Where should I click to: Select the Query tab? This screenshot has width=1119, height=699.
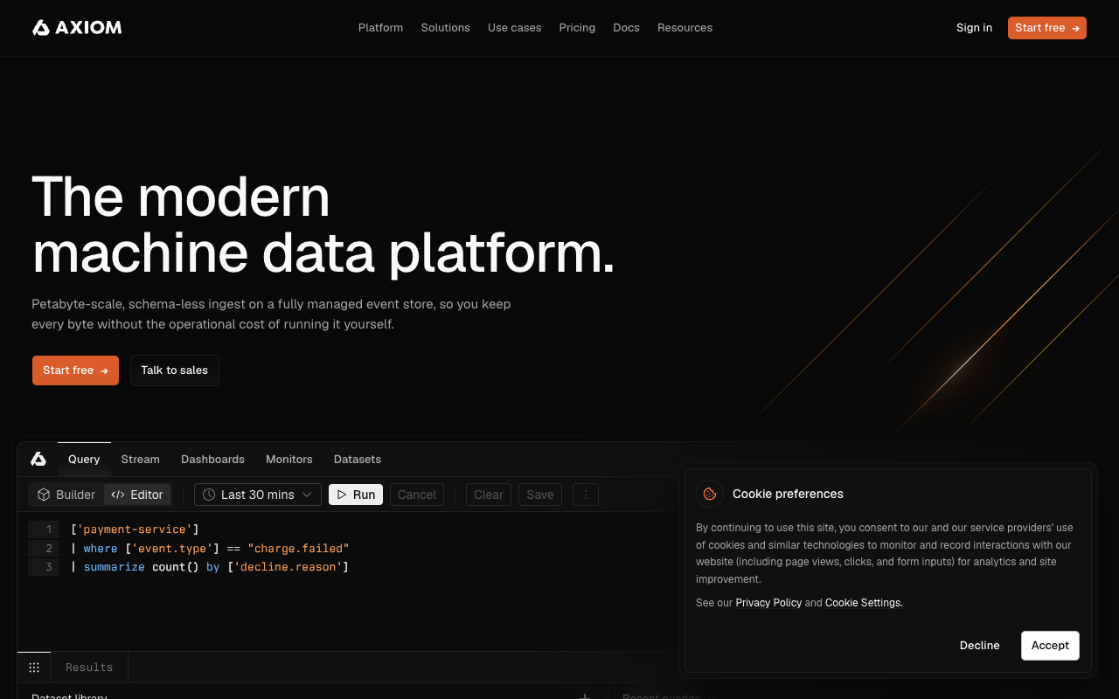(x=84, y=459)
